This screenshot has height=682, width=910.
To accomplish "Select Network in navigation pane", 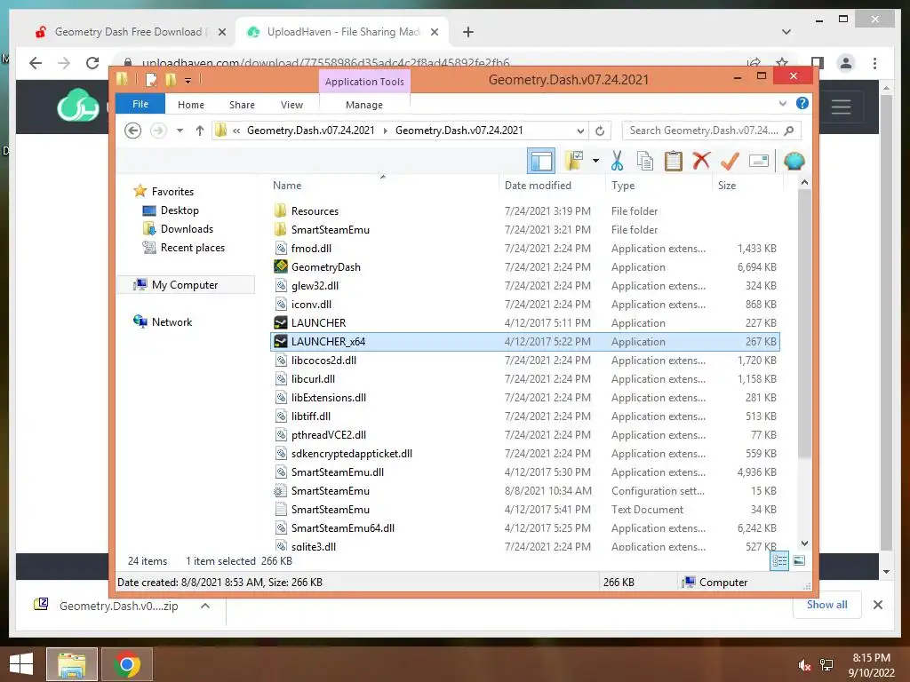I will 172,321.
